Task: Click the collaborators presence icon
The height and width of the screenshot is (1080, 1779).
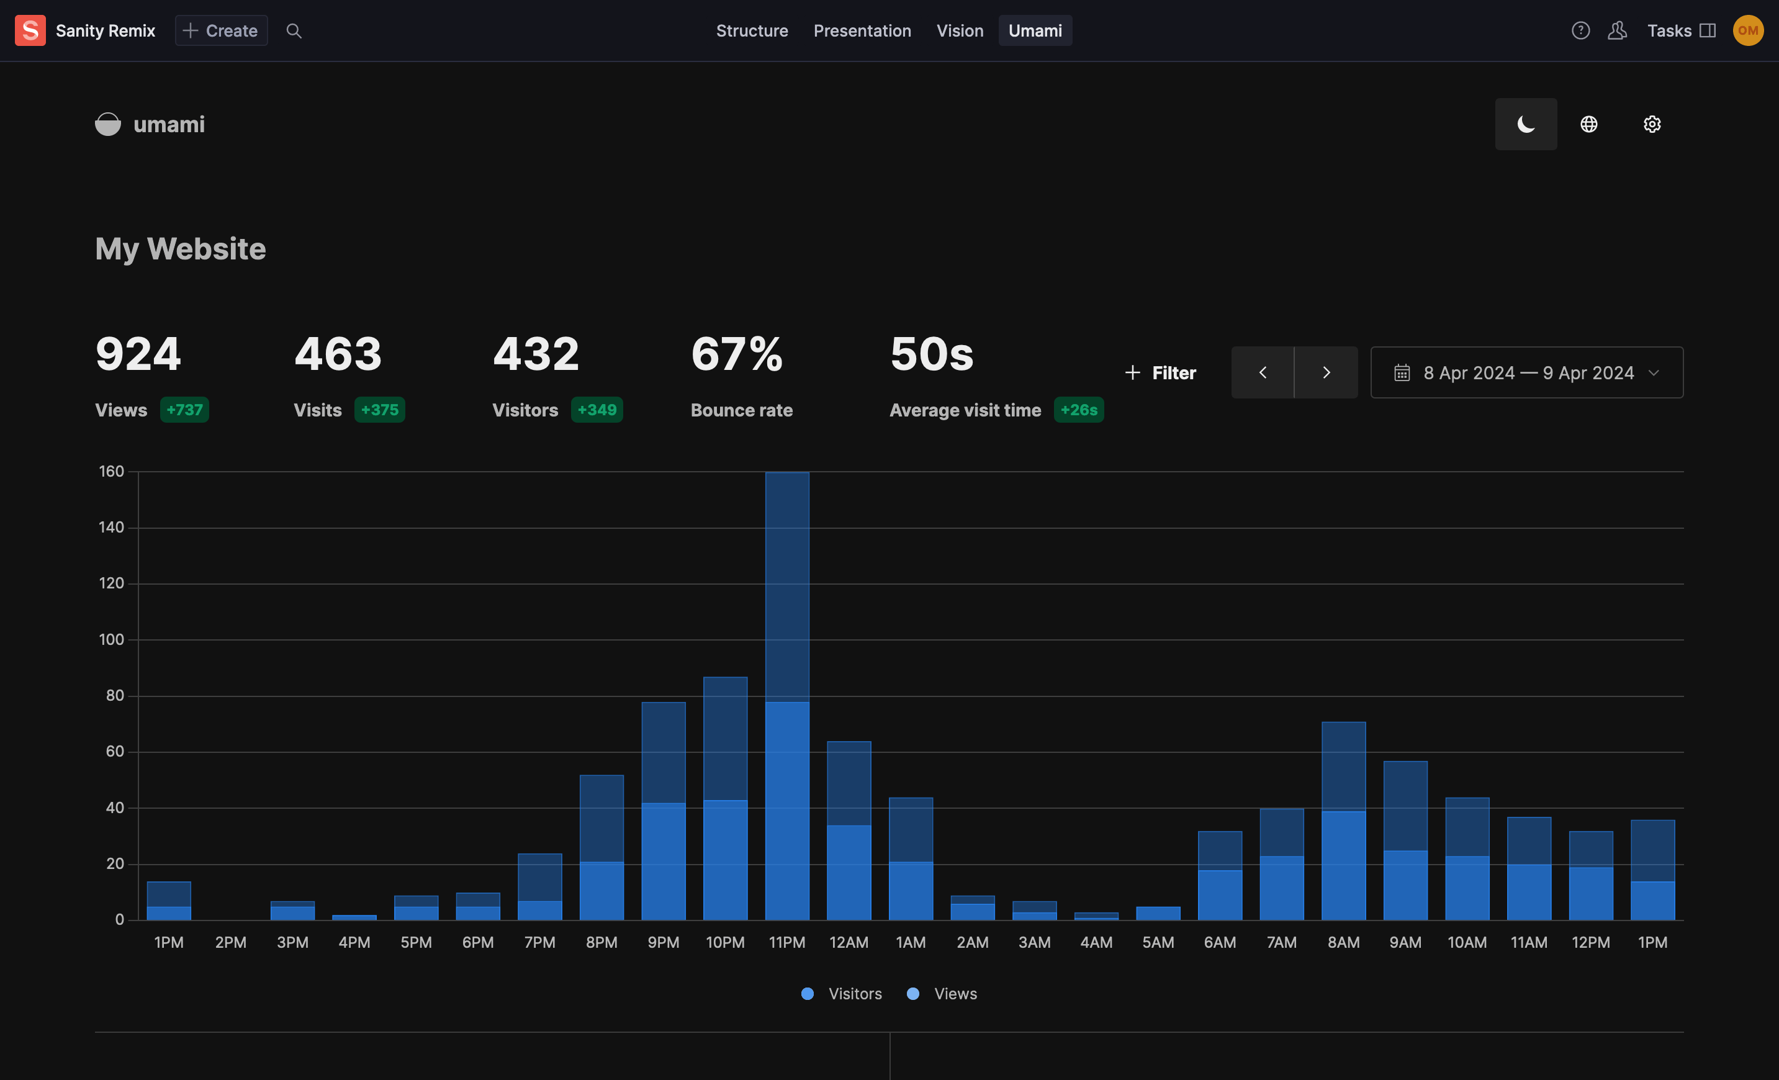Action: pyautogui.click(x=1617, y=30)
